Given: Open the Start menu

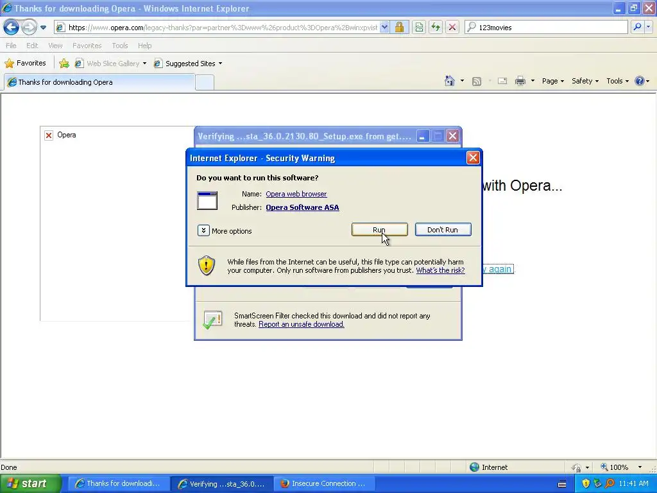Looking at the screenshot, I should tap(30, 483).
